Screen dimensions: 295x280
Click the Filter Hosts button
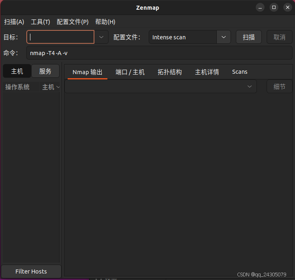[31, 271]
